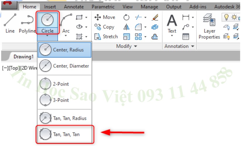Image resolution: width=241 pixels, height=146 pixels.
Task: Open Layer Properties
Action: coord(209,26)
